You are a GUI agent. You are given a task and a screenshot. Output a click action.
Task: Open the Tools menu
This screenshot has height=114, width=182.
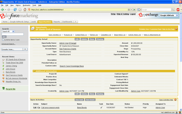pos(34,5)
